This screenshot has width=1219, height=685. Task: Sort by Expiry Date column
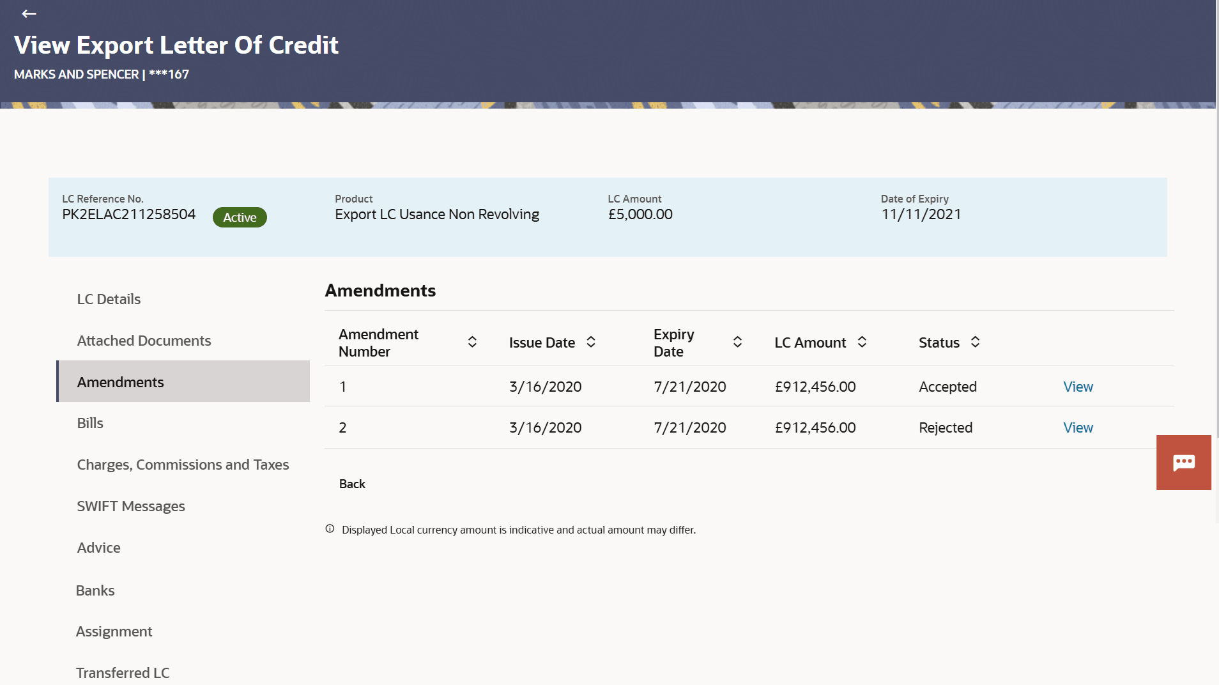[x=737, y=342]
